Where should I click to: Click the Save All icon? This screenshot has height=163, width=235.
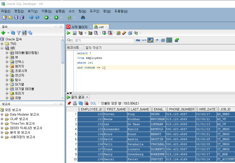[x=22, y=18]
